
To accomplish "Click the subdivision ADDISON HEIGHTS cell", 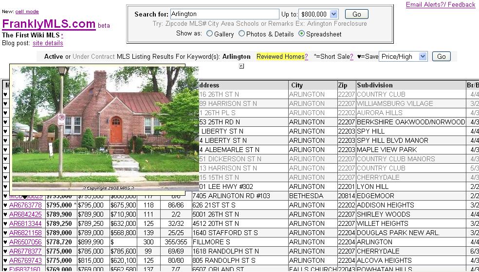I will 386,205.
